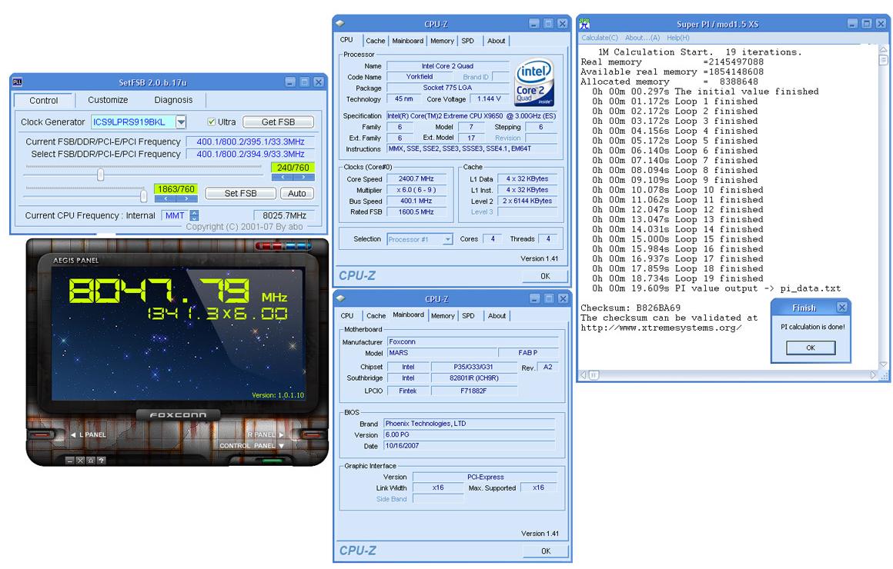This screenshot has height=569, width=893.
Task: Open the Calculate(C) menu in Super PI
Action: pyautogui.click(x=599, y=38)
